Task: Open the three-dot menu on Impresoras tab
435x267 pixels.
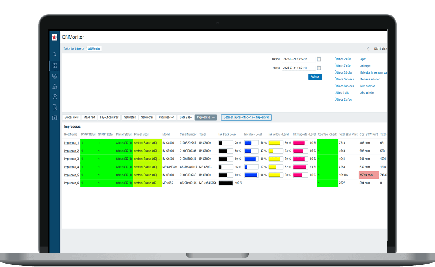Action: [x=213, y=117]
